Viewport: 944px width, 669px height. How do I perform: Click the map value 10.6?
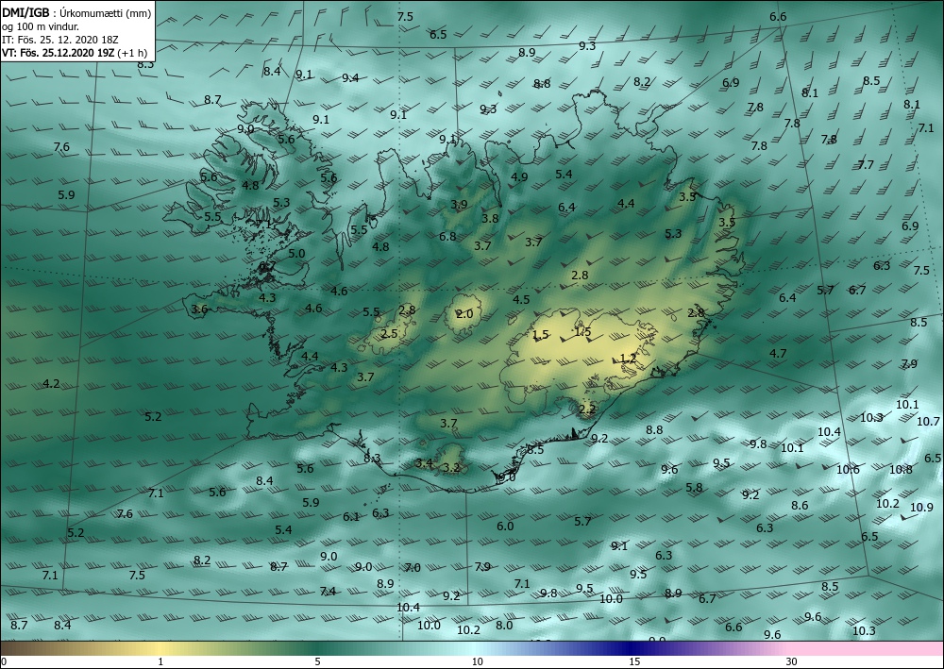point(849,469)
